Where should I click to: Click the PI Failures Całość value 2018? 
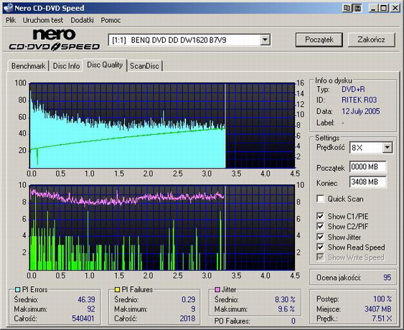click(x=187, y=319)
